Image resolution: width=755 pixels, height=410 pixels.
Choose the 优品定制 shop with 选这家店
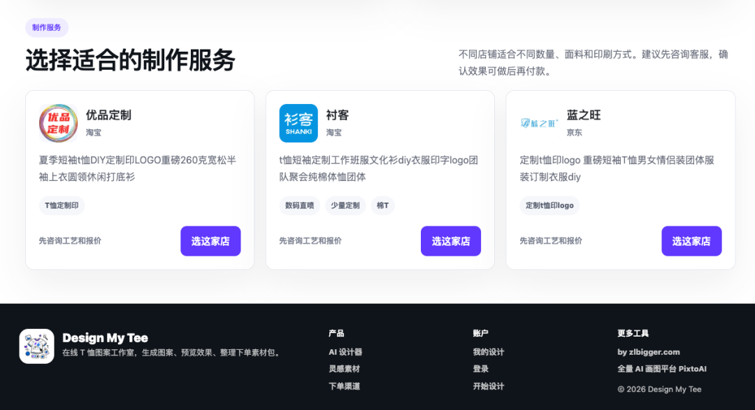pyautogui.click(x=210, y=241)
